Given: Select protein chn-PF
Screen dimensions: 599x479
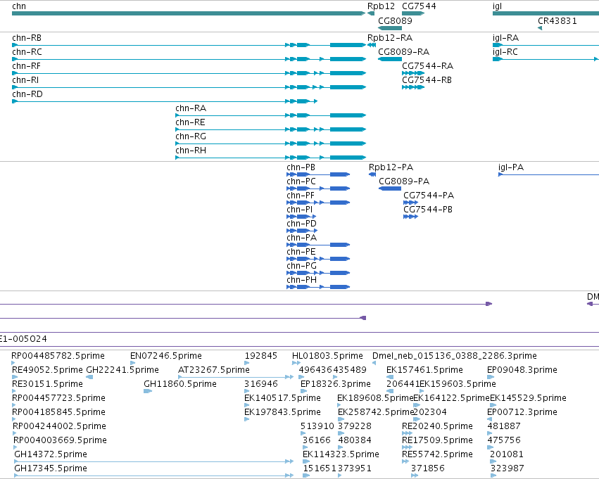Looking at the screenshot, I should 318,203.
